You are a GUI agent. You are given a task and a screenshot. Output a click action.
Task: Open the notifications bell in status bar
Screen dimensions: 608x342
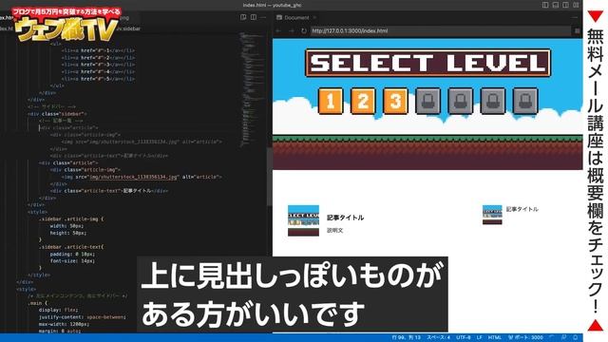[575, 337]
